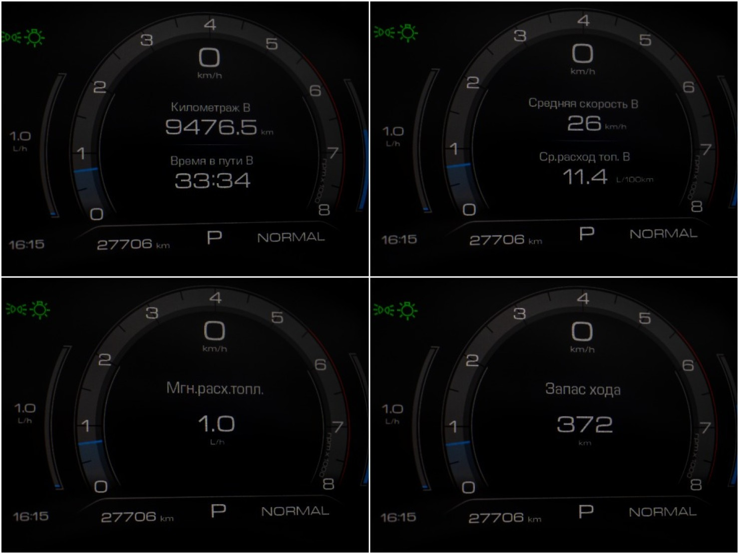Screen dimensions: 739x554
Task: Click the 33:34 travel time reading
Action: 213,180
